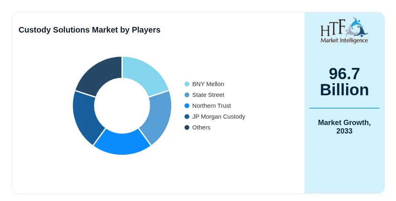
Task: Select the State Street donut slice
Action: [x=158, y=117]
